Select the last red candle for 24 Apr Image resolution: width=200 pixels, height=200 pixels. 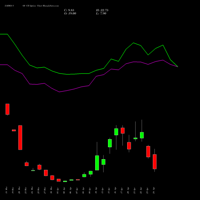point(155,162)
